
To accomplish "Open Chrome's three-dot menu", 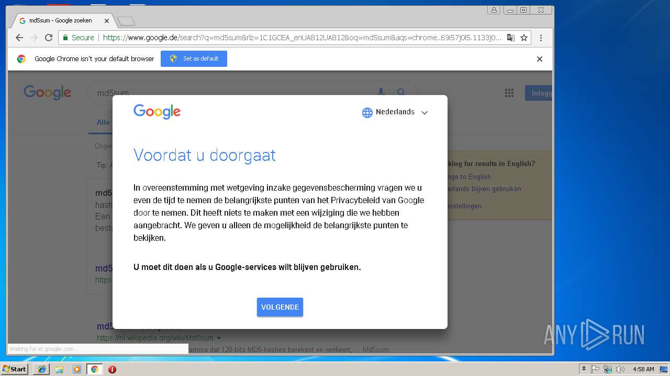I will coord(541,38).
